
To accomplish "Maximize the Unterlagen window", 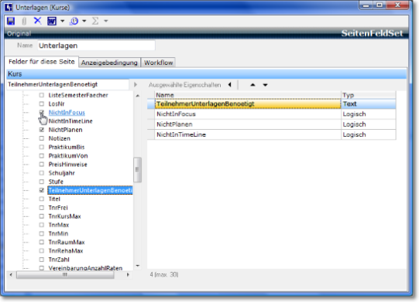I will (380, 5).
